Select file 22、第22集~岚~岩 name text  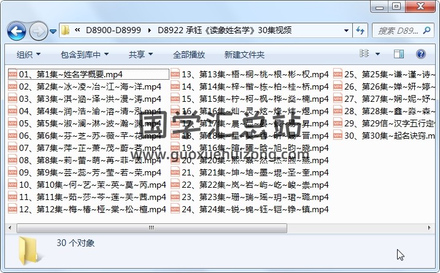tap(255, 185)
